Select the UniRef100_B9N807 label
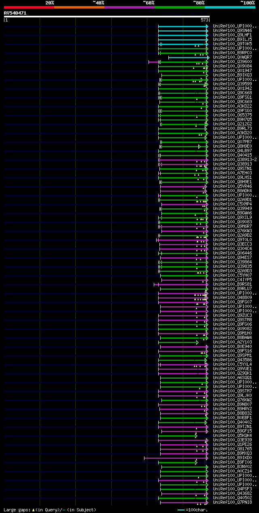This screenshot has width=259, height=513. [232, 404]
